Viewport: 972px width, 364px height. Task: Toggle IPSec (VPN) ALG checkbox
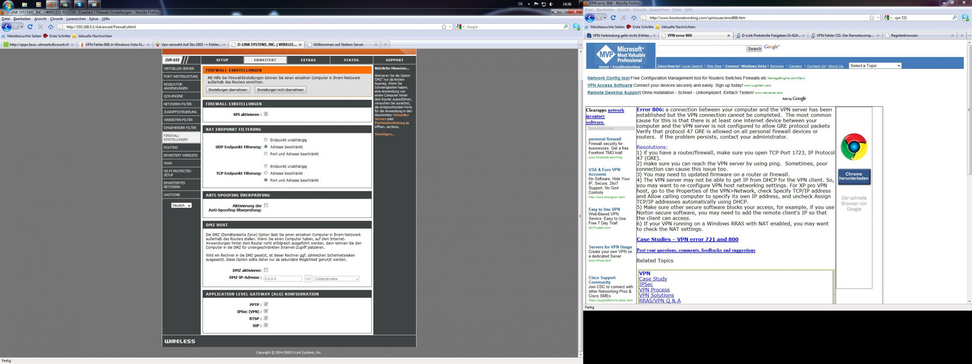pos(266,311)
